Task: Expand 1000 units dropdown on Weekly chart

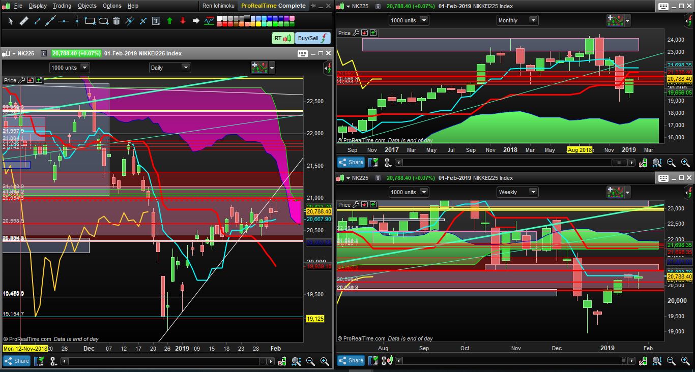Action: click(409, 192)
